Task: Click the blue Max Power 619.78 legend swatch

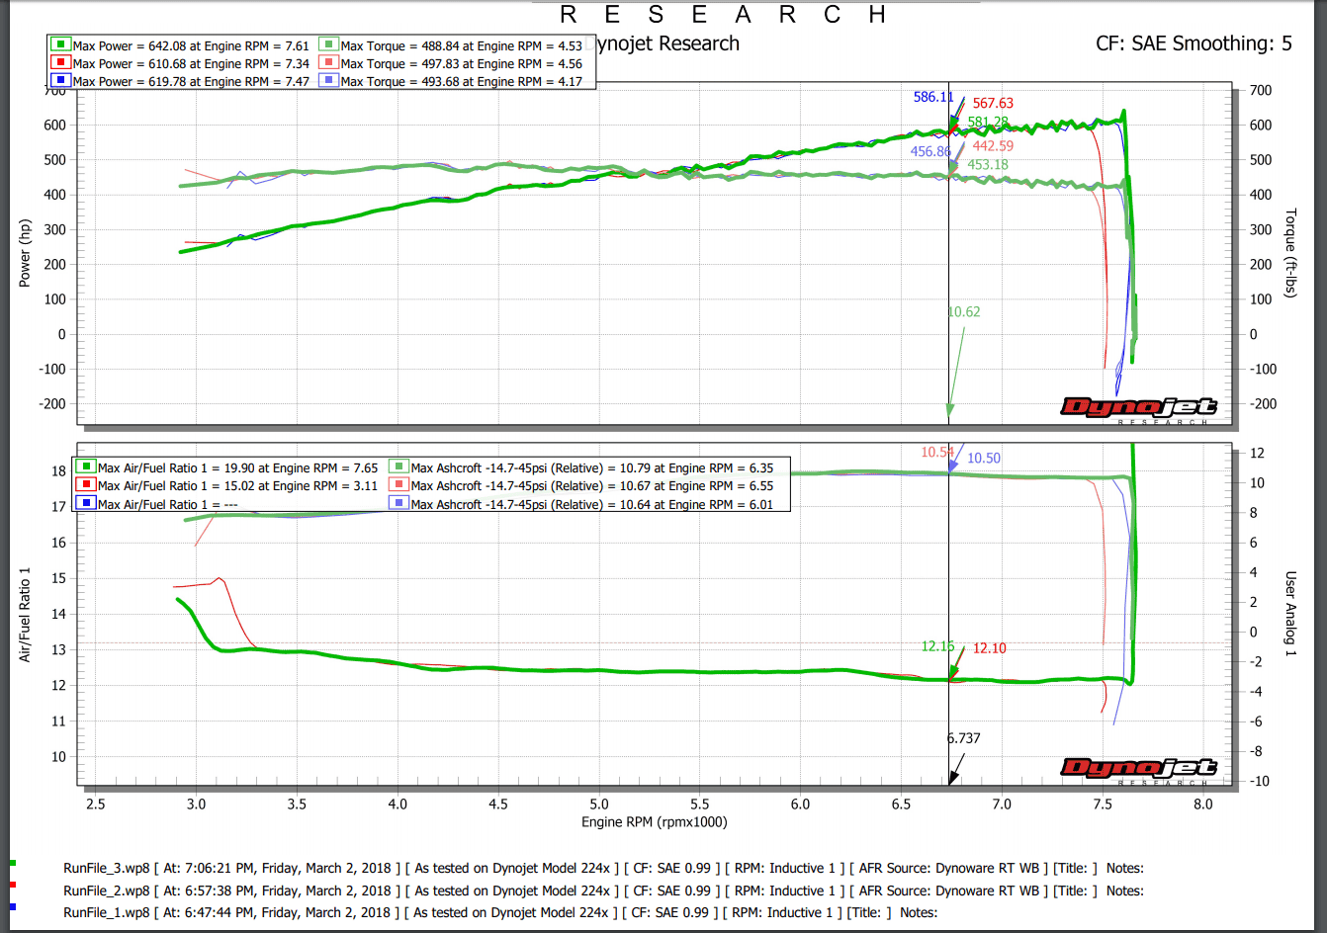Action: point(60,81)
